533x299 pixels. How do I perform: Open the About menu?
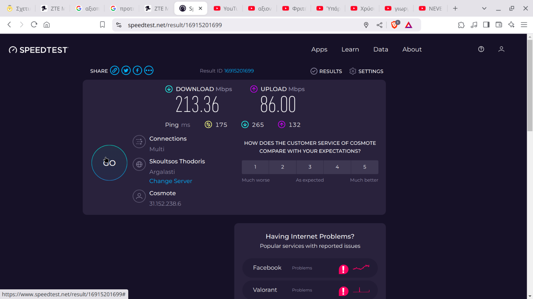(412, 49)
